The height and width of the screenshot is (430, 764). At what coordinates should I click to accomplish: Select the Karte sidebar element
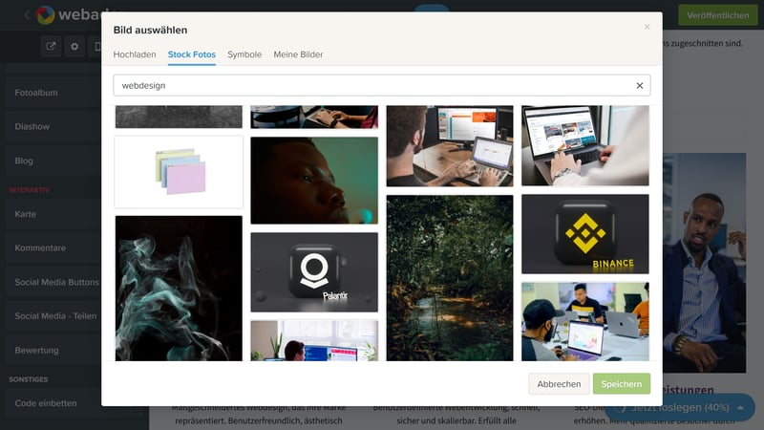click(53, 214)
